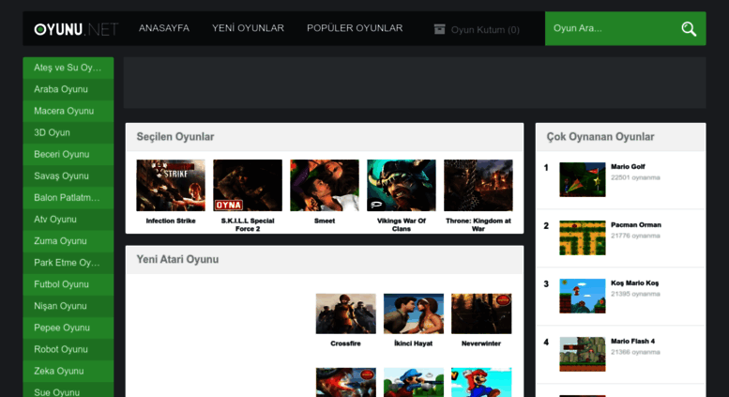This screenshot has height=397, width=729.
Task: Click Throne: Kingdom at War title
Action: pos(478,224)
